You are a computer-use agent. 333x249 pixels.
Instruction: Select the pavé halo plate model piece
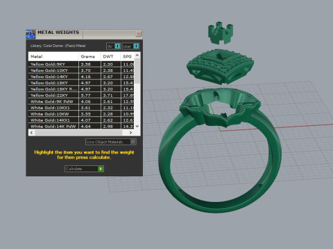point(220,66)
